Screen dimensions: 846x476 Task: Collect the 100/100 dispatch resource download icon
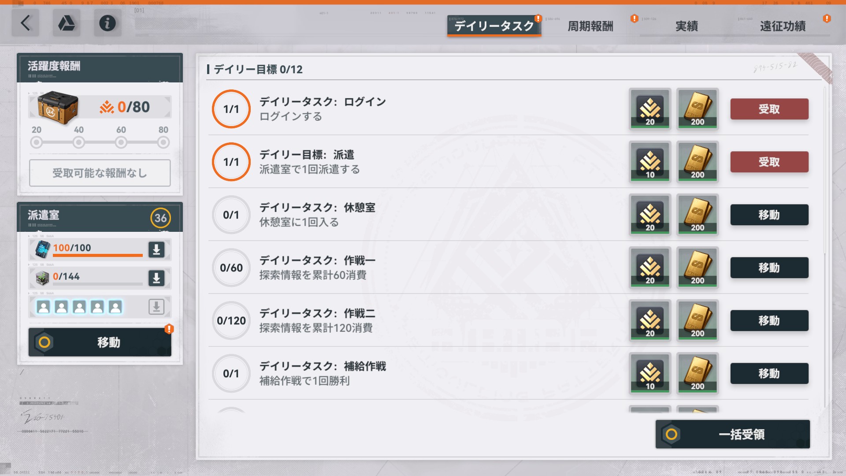click(156, 249)
